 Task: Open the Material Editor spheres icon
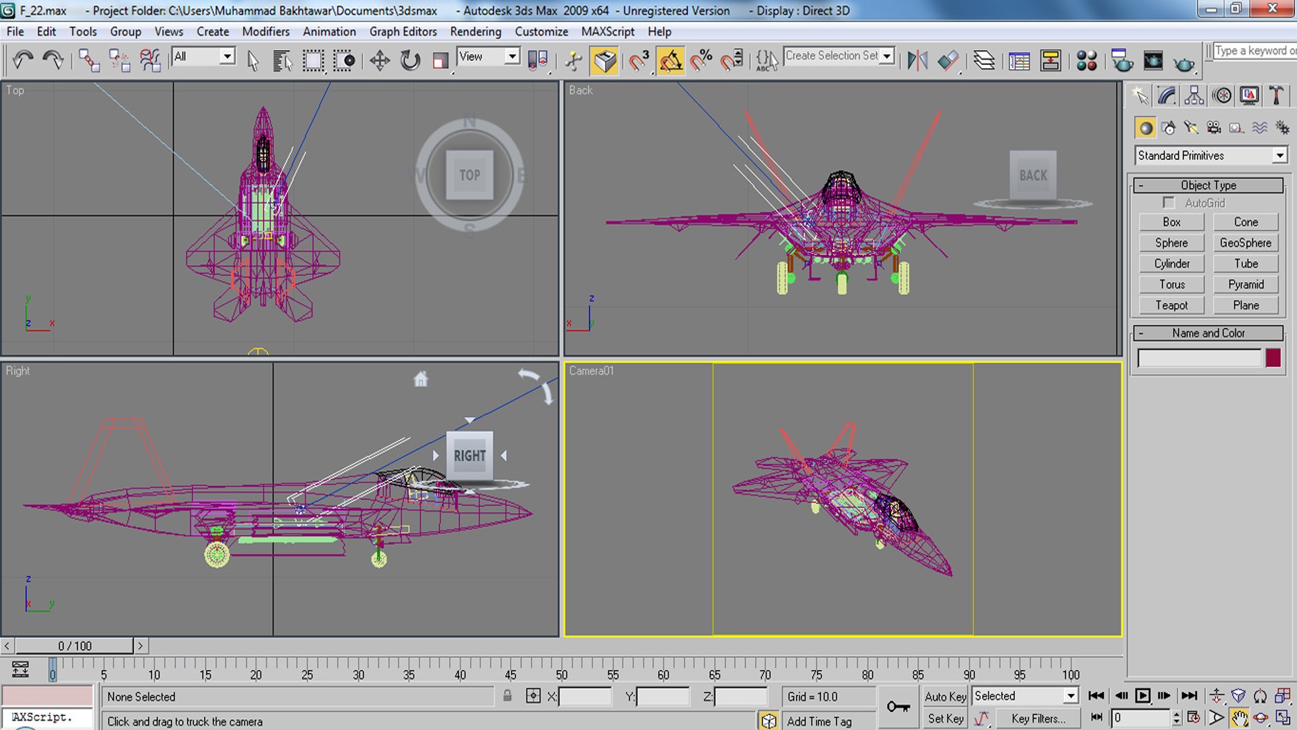[1086, 61]
